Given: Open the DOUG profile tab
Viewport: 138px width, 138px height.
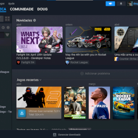Looking at the screenshot, I should tap(42, 9).
